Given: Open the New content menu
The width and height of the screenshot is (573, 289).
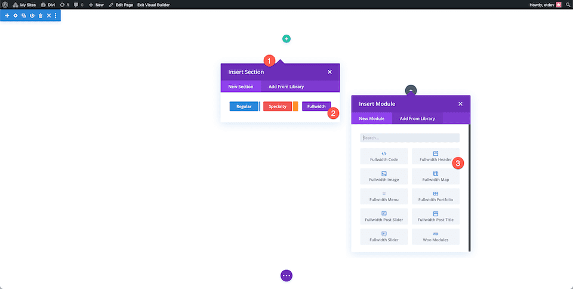Looking at the screenshot, I should tap(95, 4).
